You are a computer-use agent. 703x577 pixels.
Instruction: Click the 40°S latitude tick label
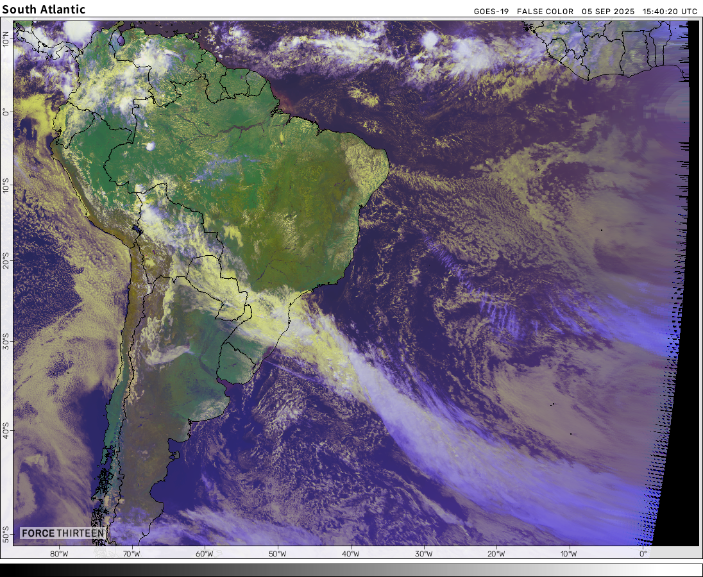[x=5, y=427]
